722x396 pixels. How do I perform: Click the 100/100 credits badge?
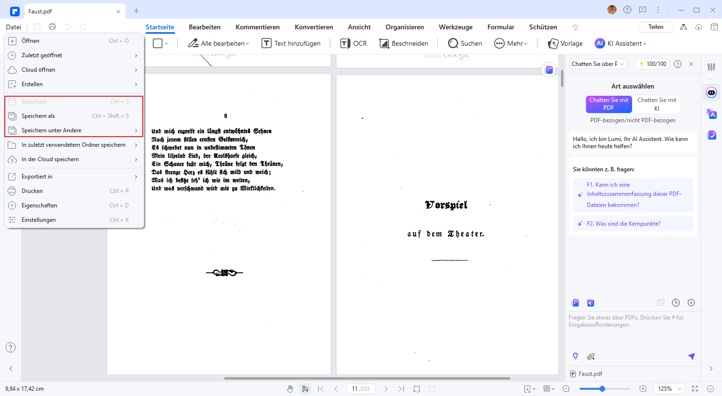652,64
